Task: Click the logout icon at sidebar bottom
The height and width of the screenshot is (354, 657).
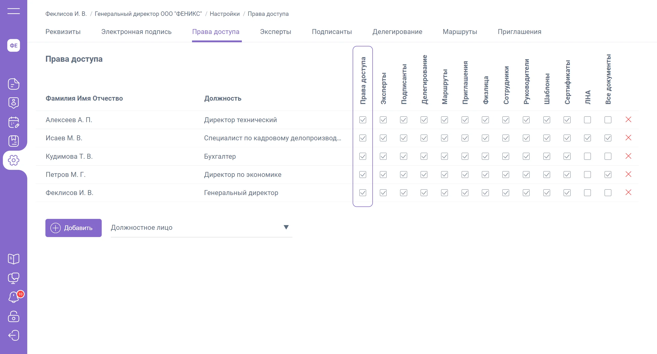Action: 13,335
